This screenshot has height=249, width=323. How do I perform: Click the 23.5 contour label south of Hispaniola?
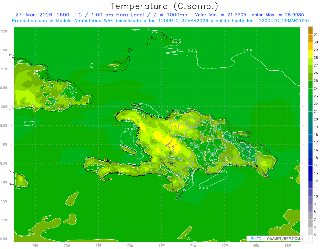(203, 187)
